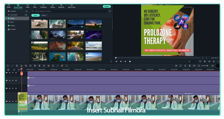
Task: Add a keyframe with diamond icon
Action: click(48, 66)
